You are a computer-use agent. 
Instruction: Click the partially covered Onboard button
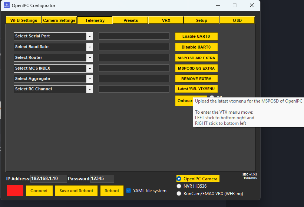point(184,101)
